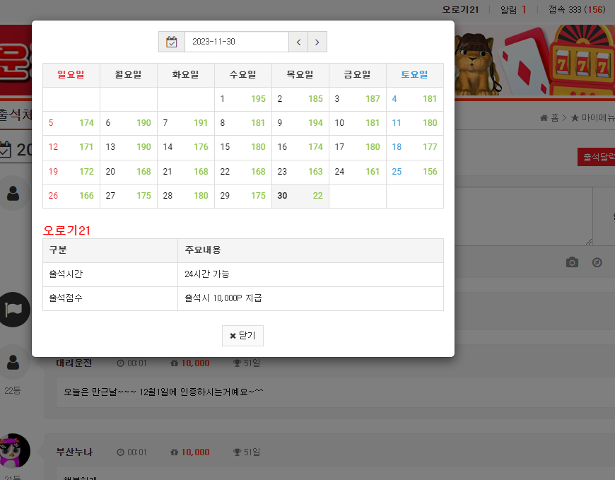
Task: Open 대리운전 username link
Action: click(x=74, y=363)
